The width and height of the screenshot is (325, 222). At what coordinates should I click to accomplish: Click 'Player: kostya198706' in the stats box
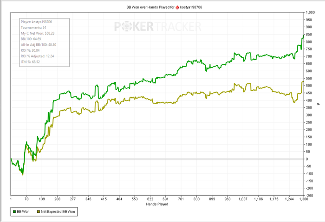(36, 22)
